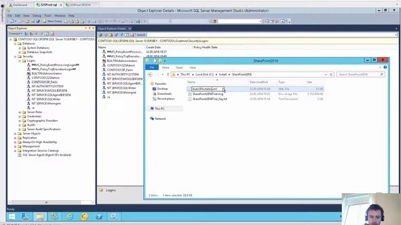
Task: Open the Window menu
Action: point(60,16)
